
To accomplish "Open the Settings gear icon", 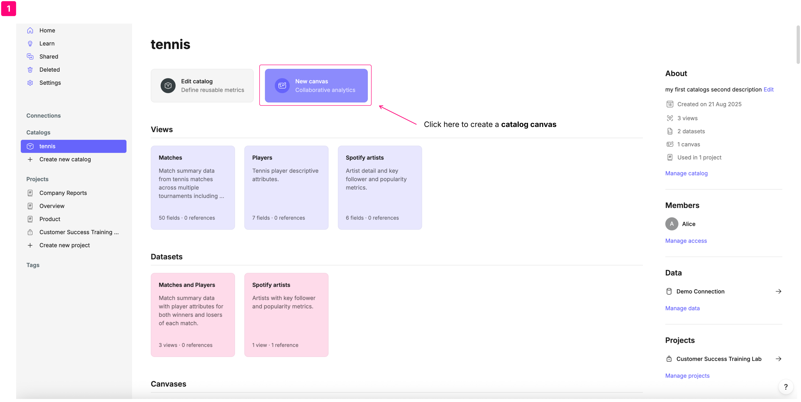I will (30, 82).
